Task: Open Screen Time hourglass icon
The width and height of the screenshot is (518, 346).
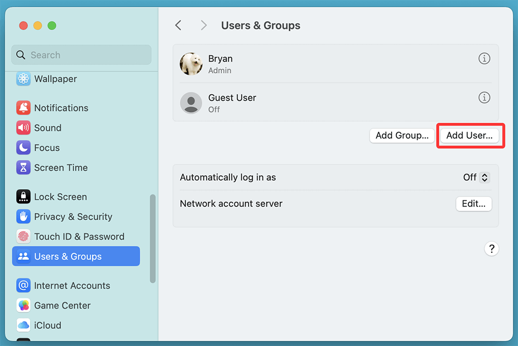Action: [23, 168]
